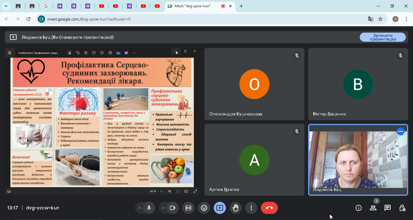Open options on Людмила Буц tile
Viewport: 413px width, 220px height.
coord(401,131)
